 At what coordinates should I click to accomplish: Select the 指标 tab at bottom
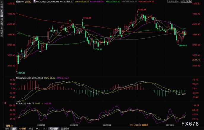pos(7,129)
